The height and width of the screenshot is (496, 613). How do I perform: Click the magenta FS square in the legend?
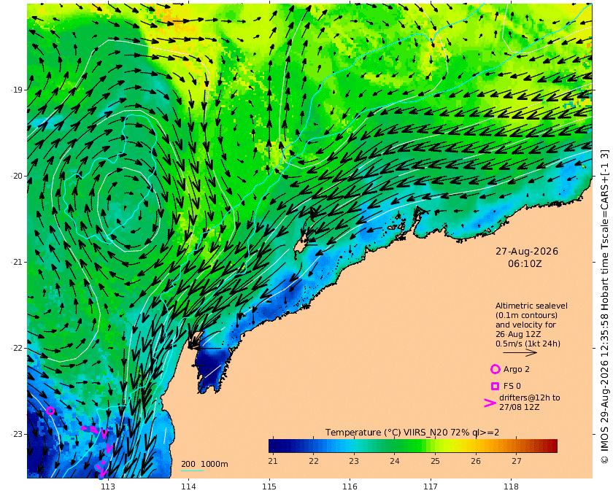coord(495,386)
